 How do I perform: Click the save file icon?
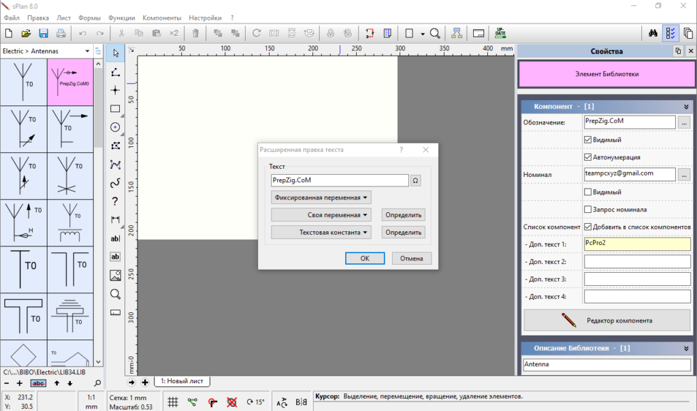pos(44,33)
